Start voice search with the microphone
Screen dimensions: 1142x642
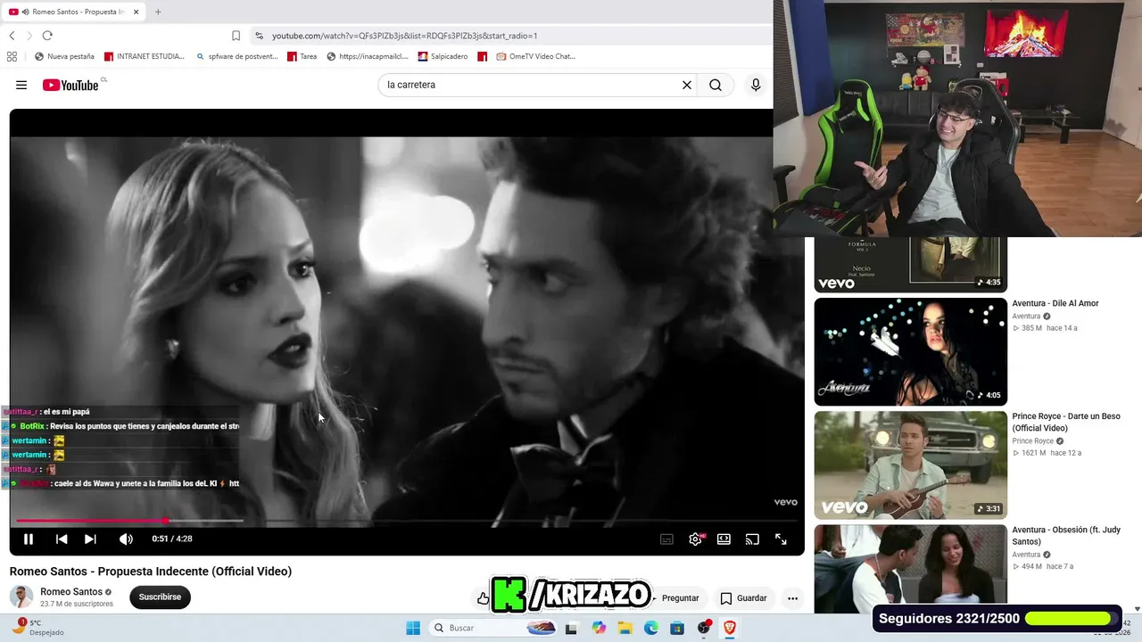pyautogui.click(x=756, y=85)
